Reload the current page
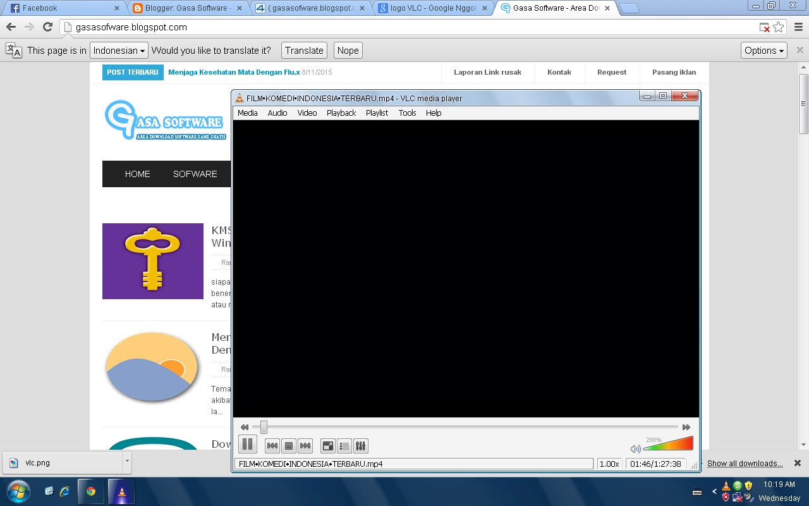The height and width of the screenshot is (506, 809). (47, 27)
